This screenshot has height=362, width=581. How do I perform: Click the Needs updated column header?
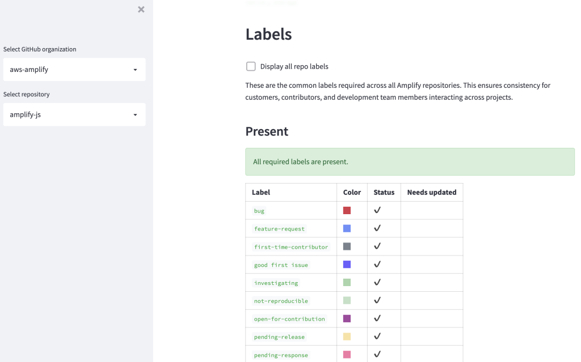tap(432, 192)
